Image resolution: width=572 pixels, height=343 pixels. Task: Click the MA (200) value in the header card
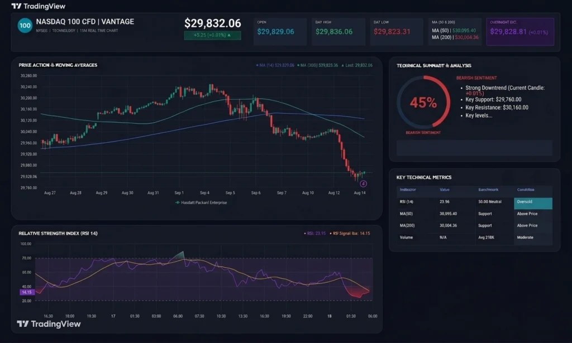(x=466, y=37)
